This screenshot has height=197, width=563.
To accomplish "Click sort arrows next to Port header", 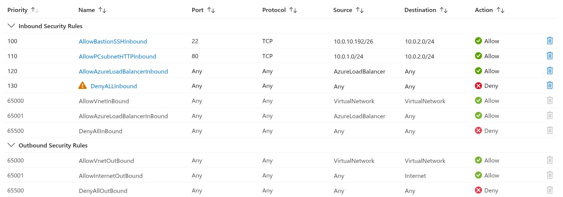I will (211, 10).
